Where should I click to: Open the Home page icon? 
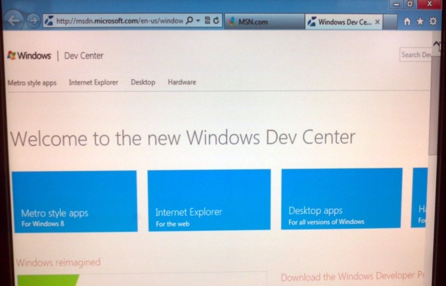click(x=407, y=21)
